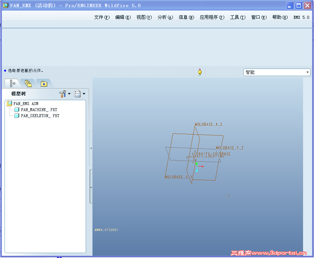Switch to the model tree tab
The width and height of the screenshot is (314, 258).
click(12, 83)
